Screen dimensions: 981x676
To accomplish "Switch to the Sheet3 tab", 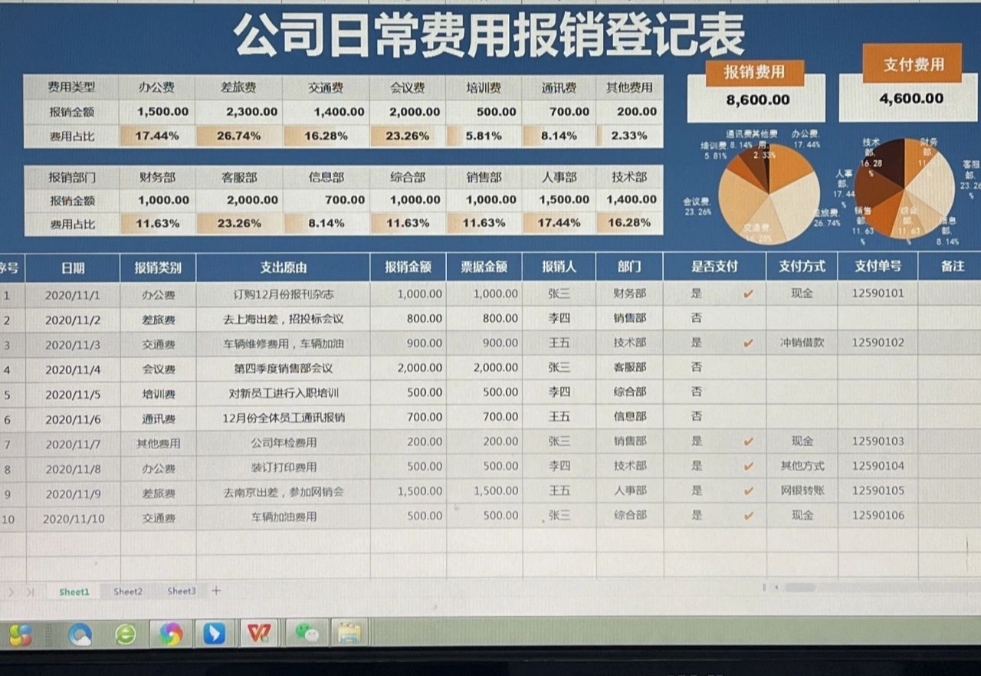I will point(182,591).
